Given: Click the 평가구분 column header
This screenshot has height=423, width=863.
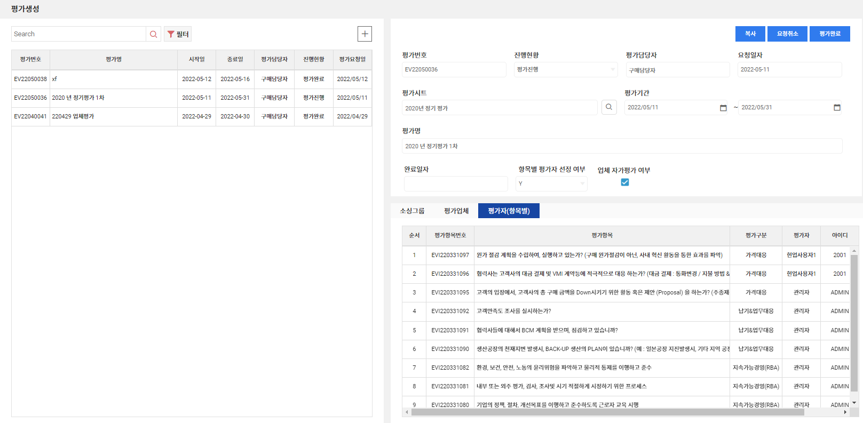Looking at the screenshot, I should pyautogui.click(x=756, y=235).
